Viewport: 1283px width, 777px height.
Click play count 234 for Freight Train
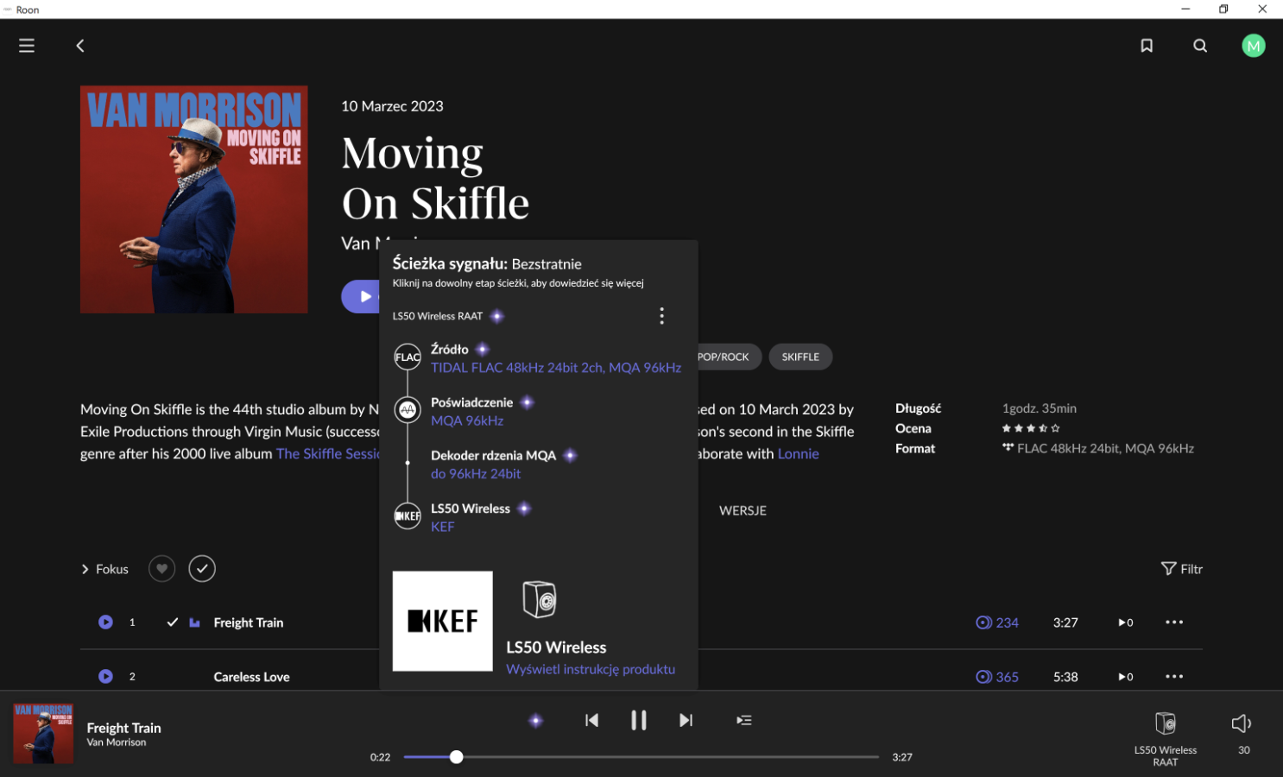coord(997,622)
